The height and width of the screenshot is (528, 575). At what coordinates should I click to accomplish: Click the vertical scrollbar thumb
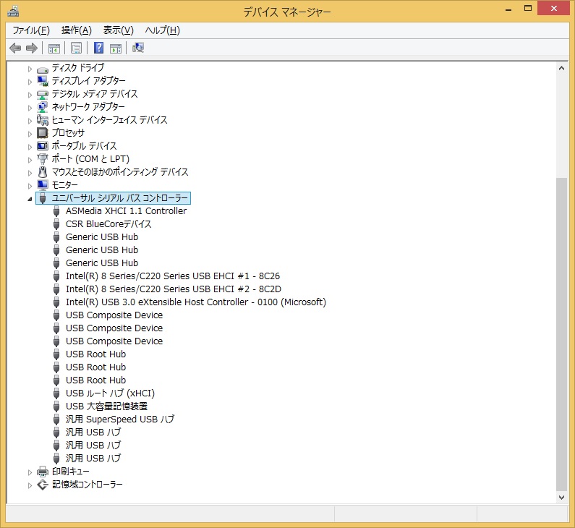click(561, 334)
